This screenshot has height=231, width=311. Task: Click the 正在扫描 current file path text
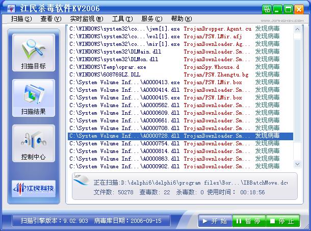tap(190, 183)
